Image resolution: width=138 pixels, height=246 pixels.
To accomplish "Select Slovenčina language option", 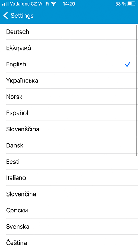I will click(x=69, y=194).
